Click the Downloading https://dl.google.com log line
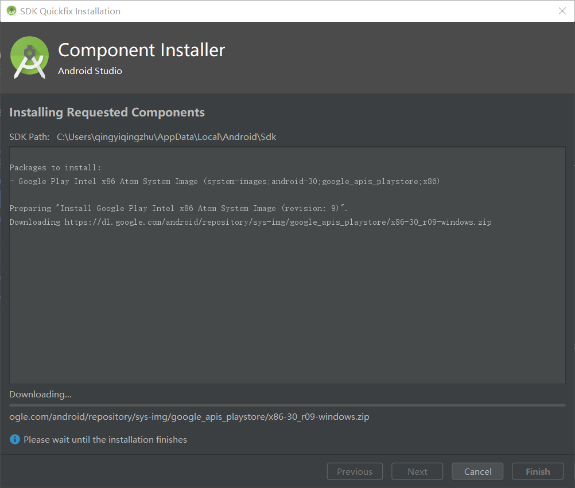Screen dimensions: 575x488 pyautogui.click(x=250, y=222)
